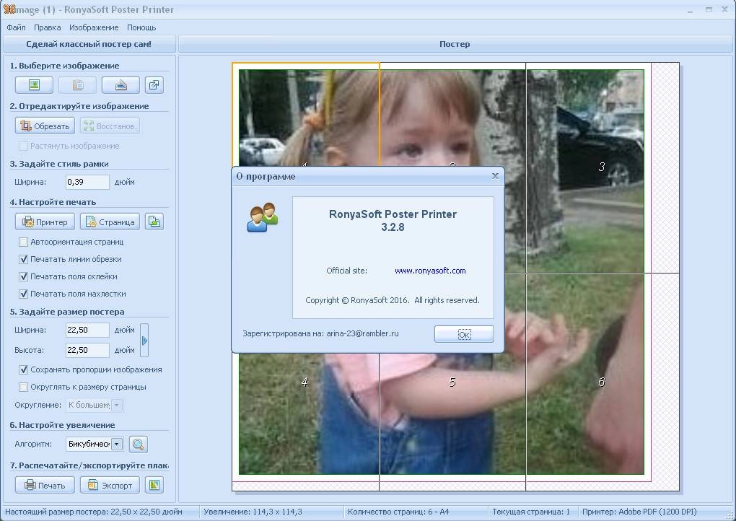Click the Печать print button
Image resolution: width=736 pixels, height=521 pixels.
coord(45,485)
